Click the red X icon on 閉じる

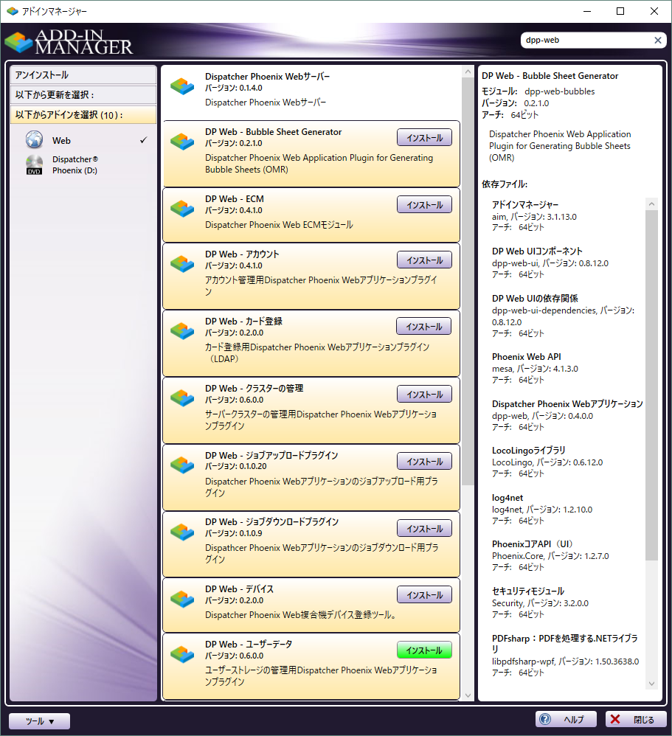(x=615, y=719)
